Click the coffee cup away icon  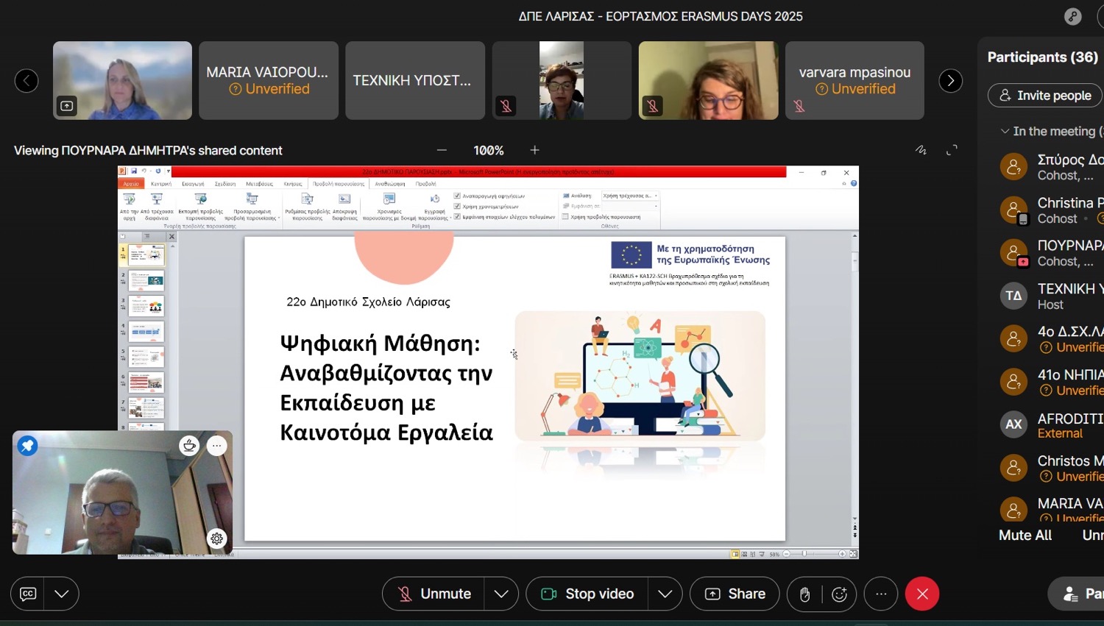[189, 445]
